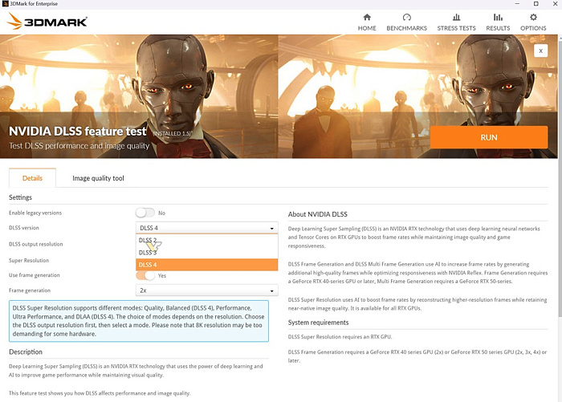Go to the HOME section
The height and width of the screenshot is (402, 562).
367,22
